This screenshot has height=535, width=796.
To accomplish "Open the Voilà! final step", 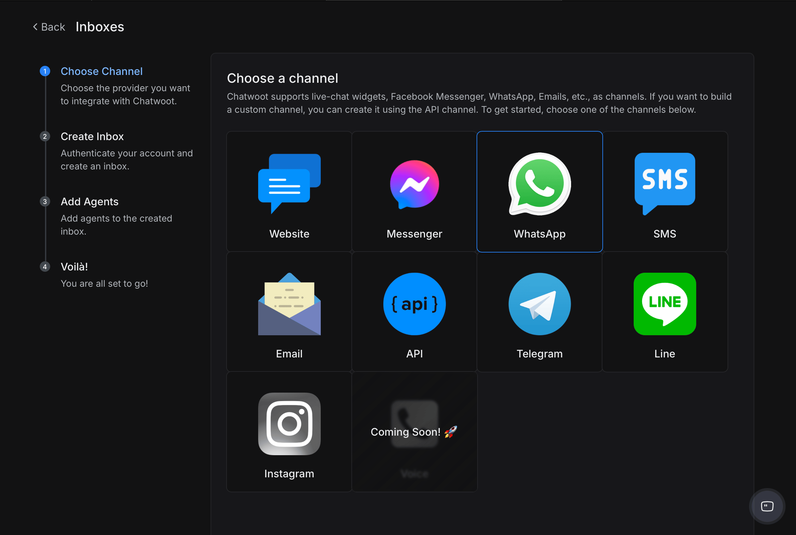I will pos(74,267).
